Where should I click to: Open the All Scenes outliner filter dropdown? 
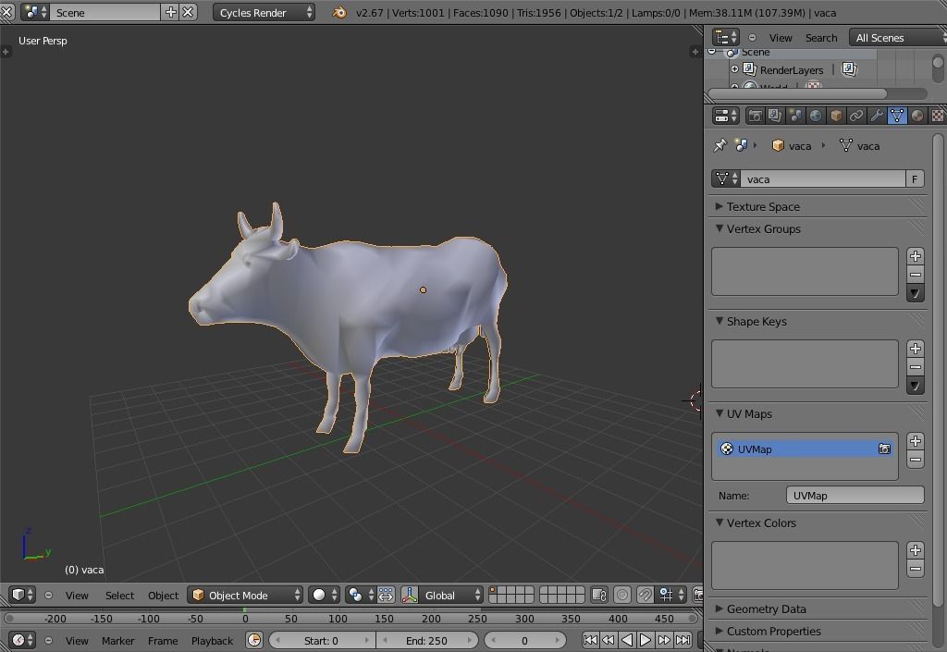897,37
